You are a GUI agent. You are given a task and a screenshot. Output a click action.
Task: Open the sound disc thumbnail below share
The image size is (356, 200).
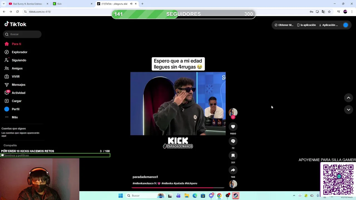coord(233,184)
